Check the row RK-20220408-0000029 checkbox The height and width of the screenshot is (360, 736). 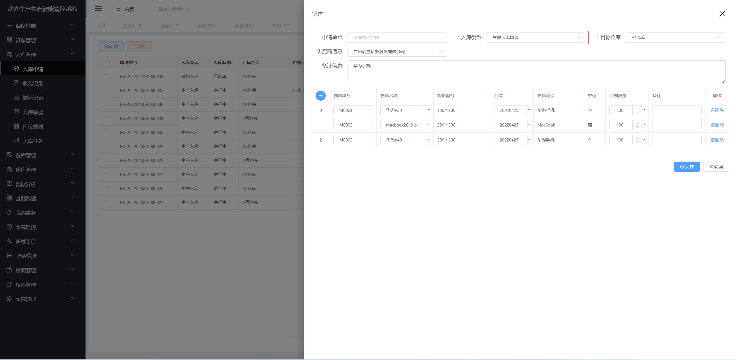pyautogui.click(x=107, y=147)
